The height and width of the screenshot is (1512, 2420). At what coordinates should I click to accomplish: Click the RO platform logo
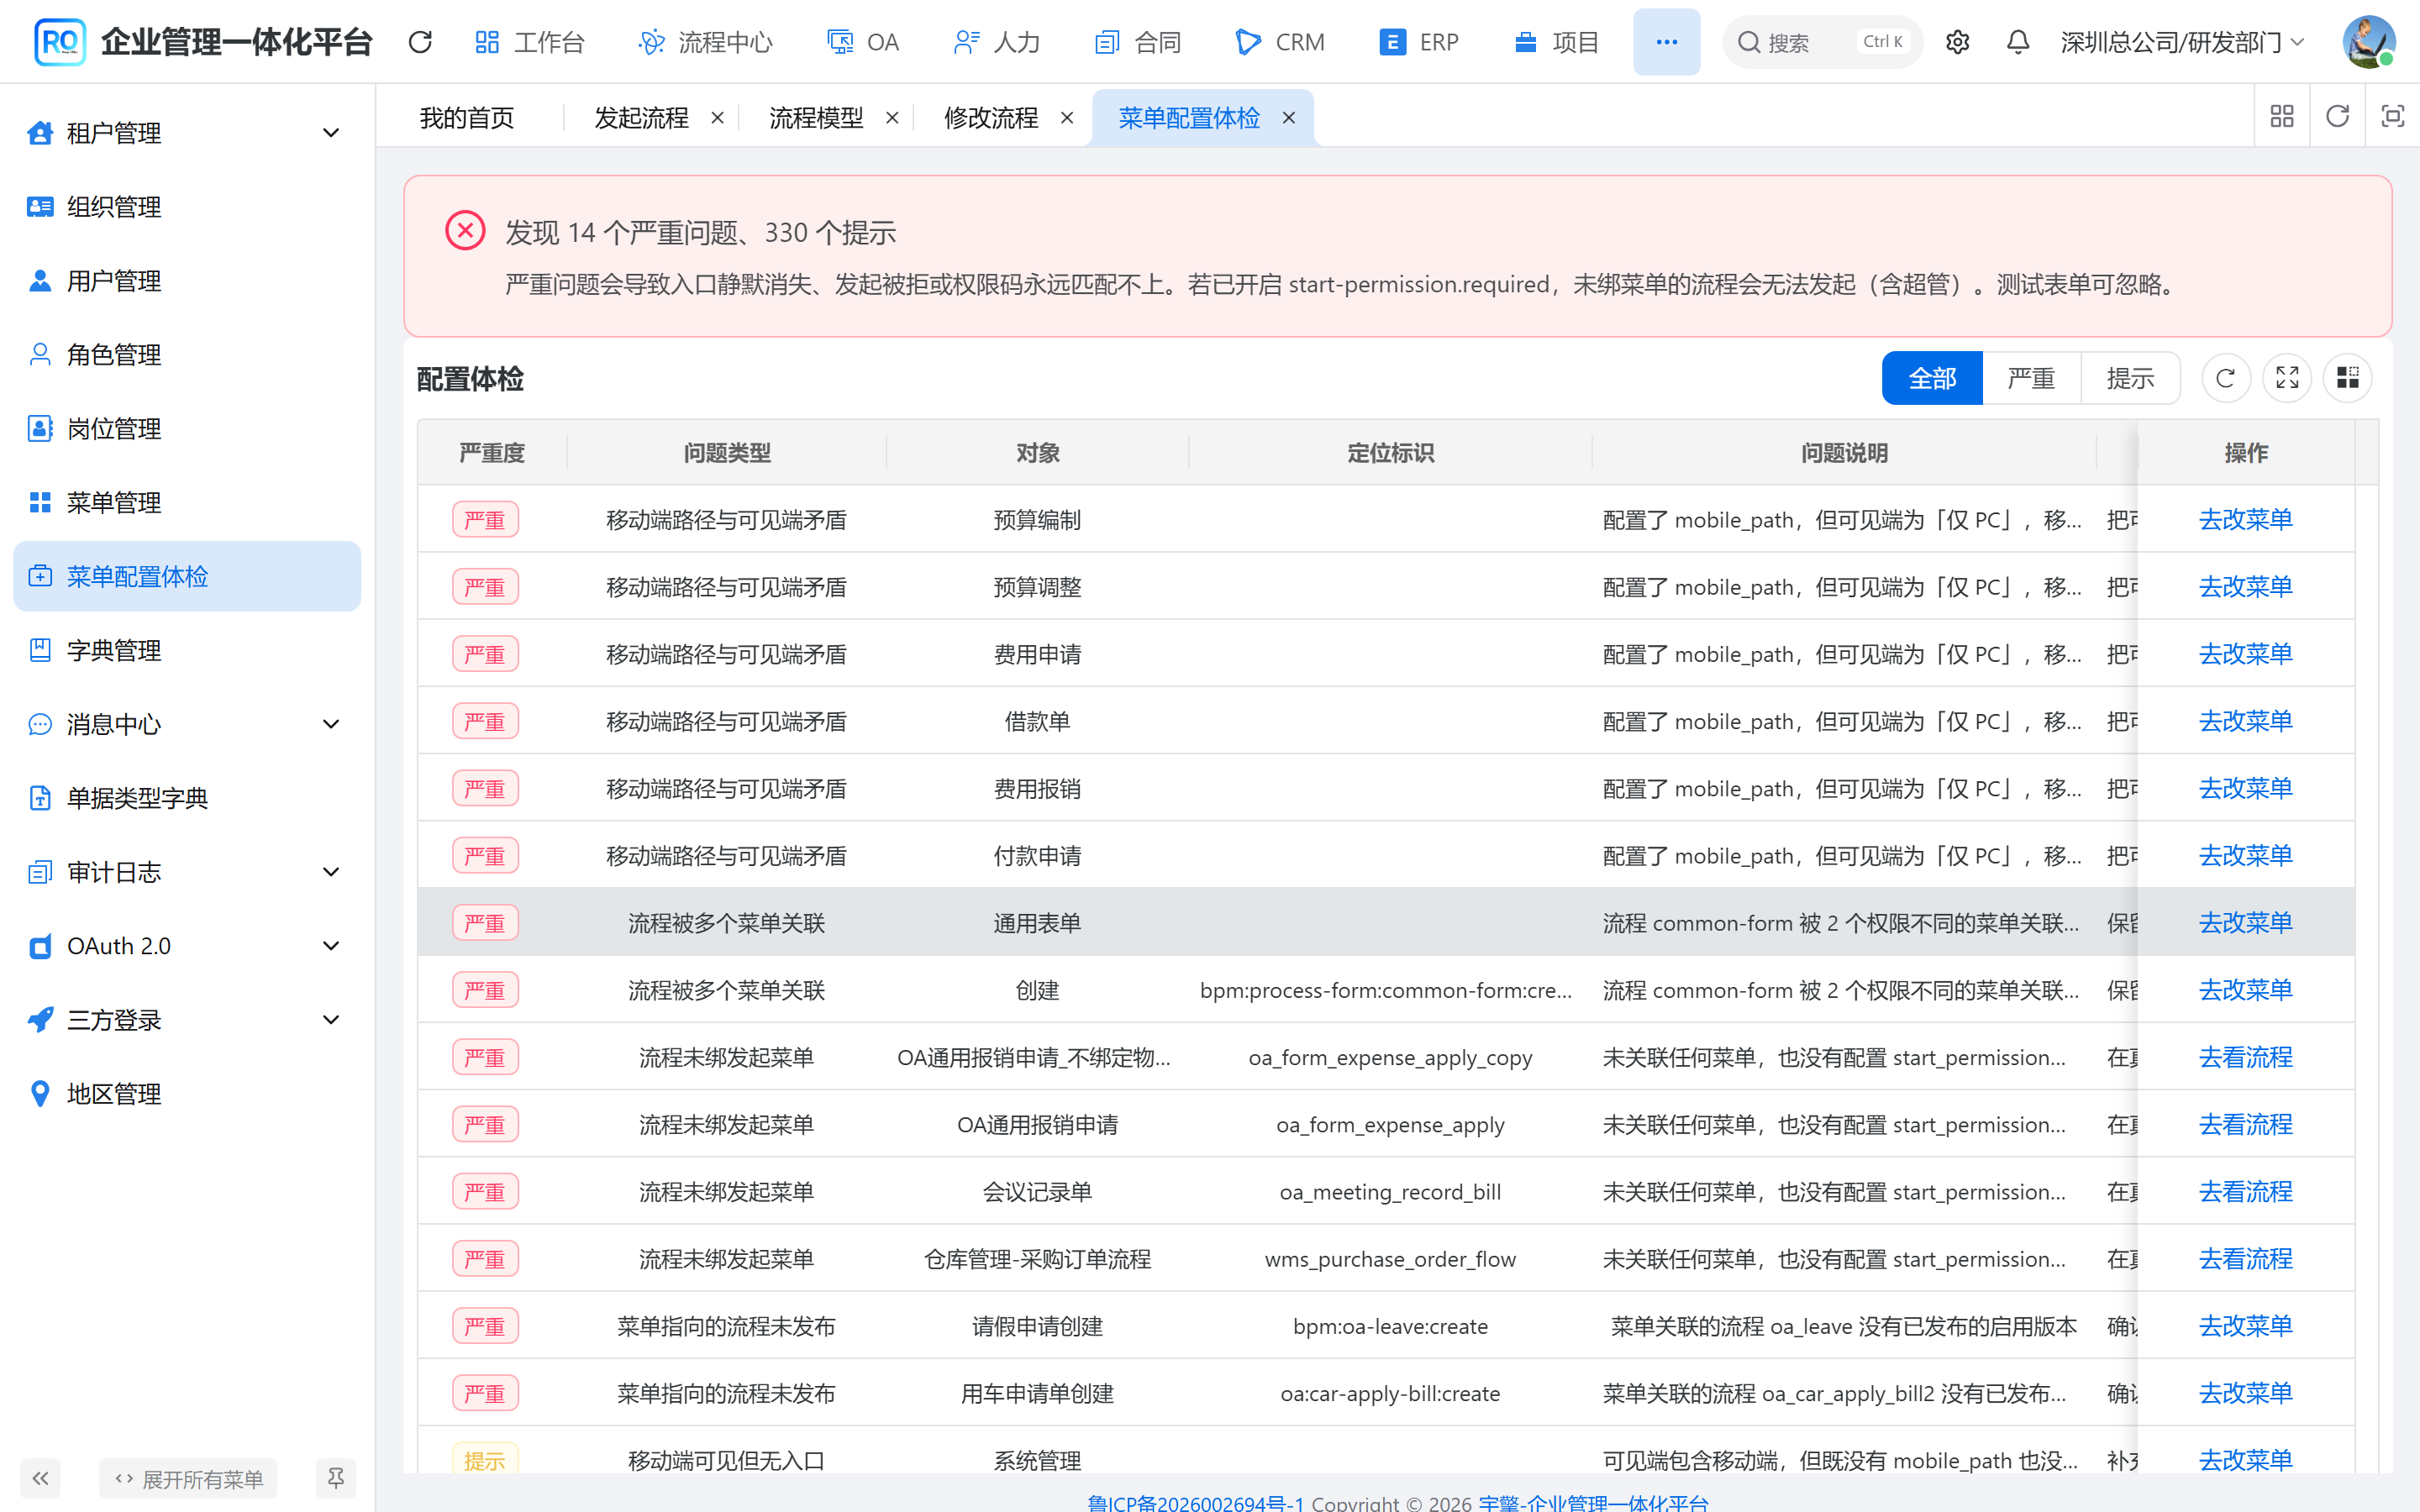tap(59, 42)
